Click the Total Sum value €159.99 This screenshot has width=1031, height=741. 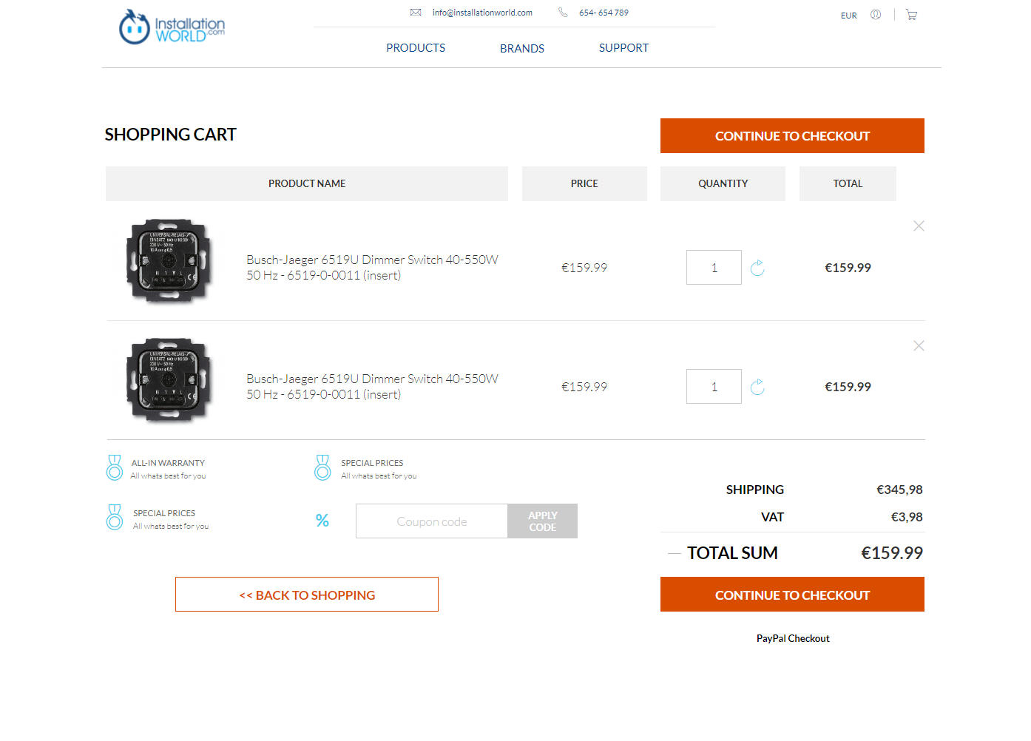coord(892,553)
